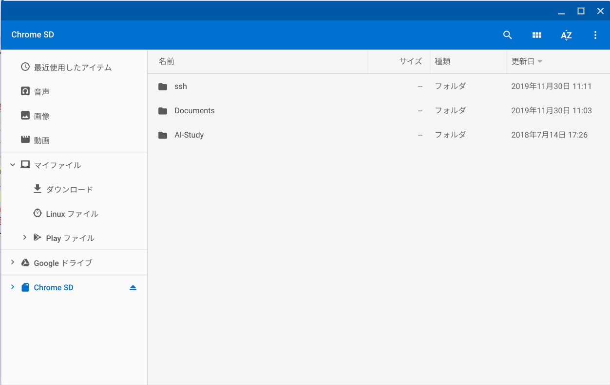Select the AI-Study folder

[x=189, y=135]
